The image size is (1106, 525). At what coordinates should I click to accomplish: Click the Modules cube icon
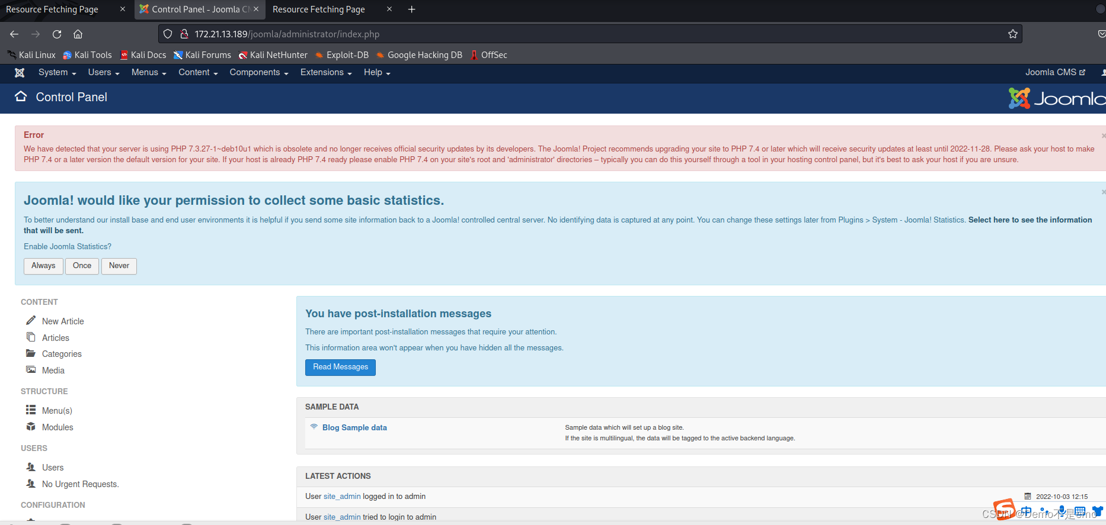click(x=31, y=426)
